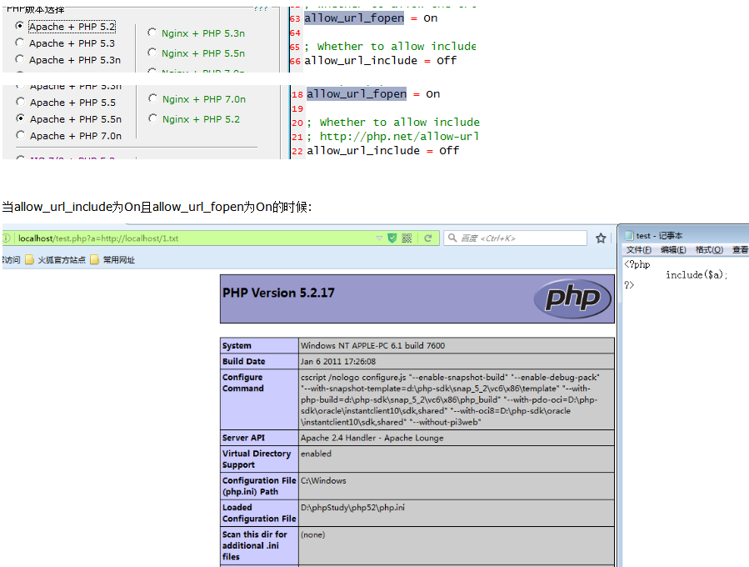This screenshot has height=567, width=749.
Task: Select the Apache + PHP 7.0n radio button
Action: click(x=21, y=135)
